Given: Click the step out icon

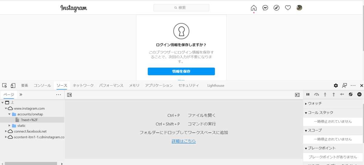Looking at the screenshot, I should pyautogui.click(x=334, y=94).
